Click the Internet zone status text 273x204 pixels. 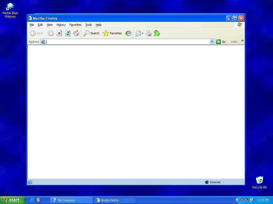pyautogui.click(x=215, y=182)
